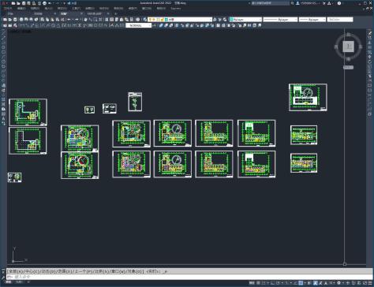Select the top-right drawing sheet above the small ones

pos(308,97)
